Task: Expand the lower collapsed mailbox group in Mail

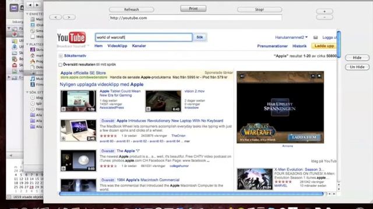Action: 9,77
